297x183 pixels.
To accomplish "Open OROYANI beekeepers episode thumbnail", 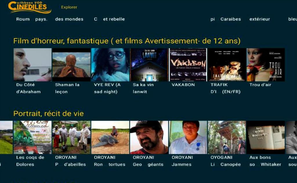I will 71,137.
